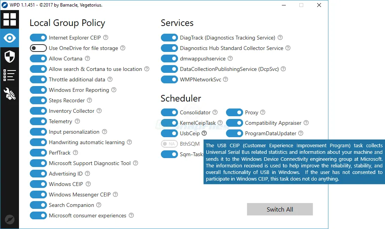The image size is (385, 229).
Task: Toggle the Sqm-Tasks switch
Action: pos(169,154)
